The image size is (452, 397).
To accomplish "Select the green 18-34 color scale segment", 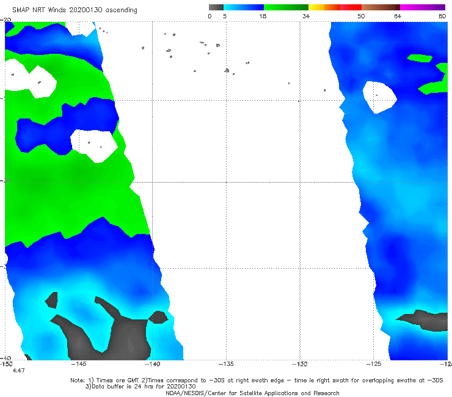I will tap(286, 7).
